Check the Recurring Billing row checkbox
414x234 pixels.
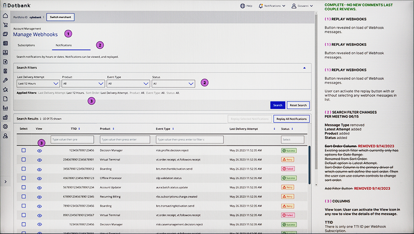(x=23, y=197)
